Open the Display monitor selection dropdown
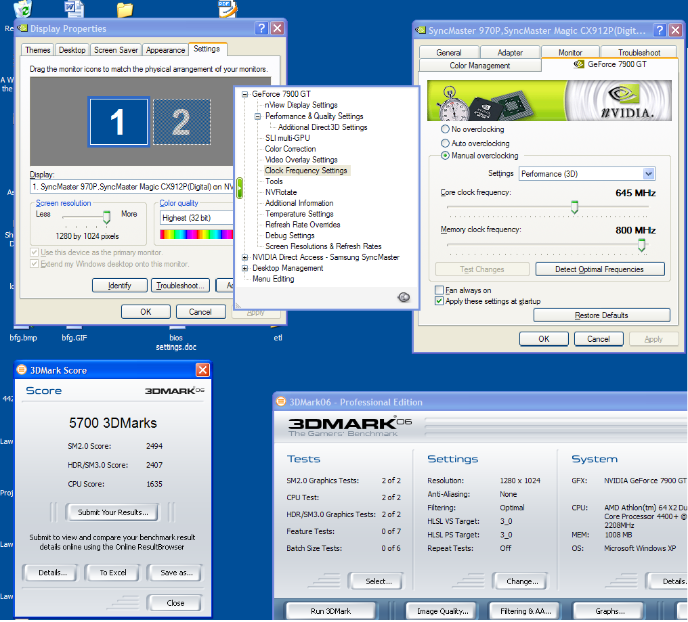Viewport: 688px width, 622px height. pyautogui.click(x=133, y=187)
